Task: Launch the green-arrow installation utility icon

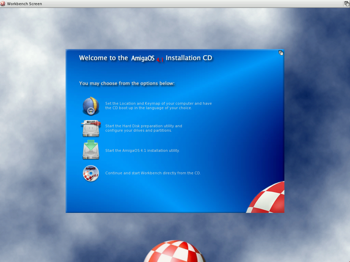Action: pos(91,150)
